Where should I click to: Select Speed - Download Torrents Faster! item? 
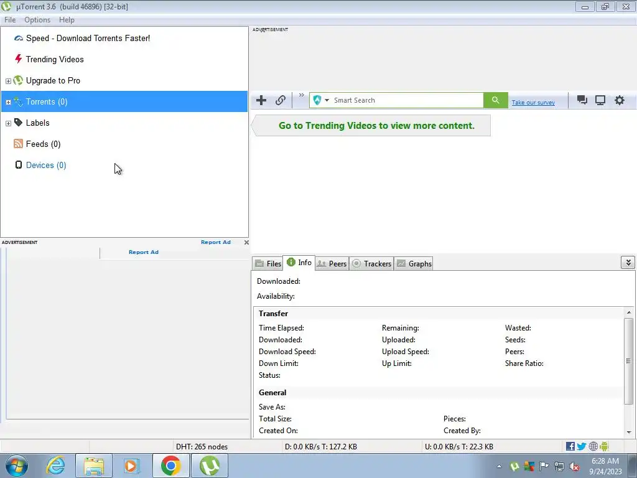88,38
